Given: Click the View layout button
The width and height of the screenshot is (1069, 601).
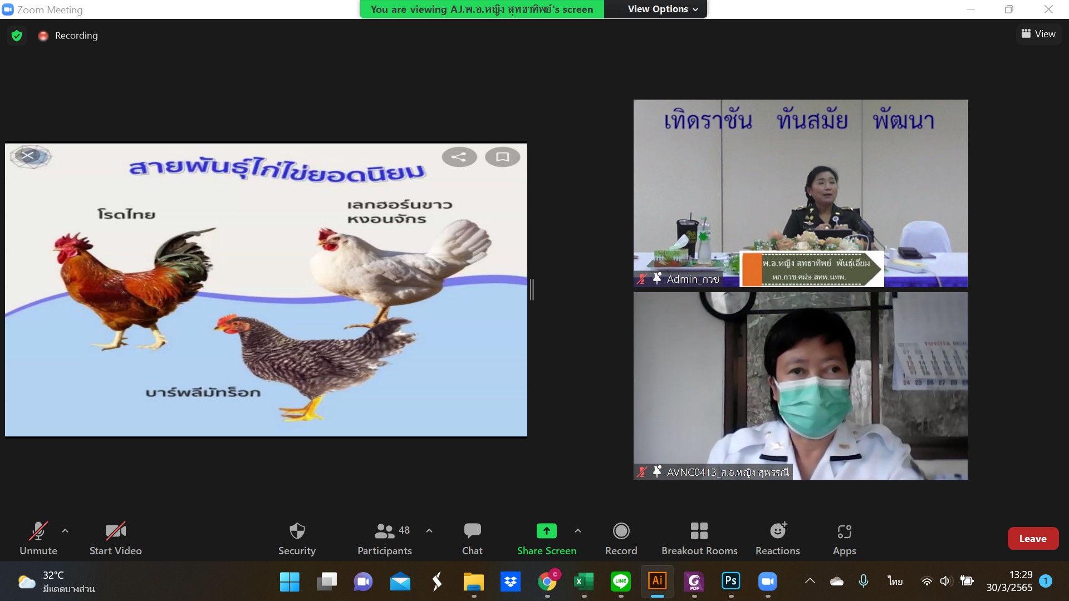Looking at the screenshot, I should [x=1038, y=34].
